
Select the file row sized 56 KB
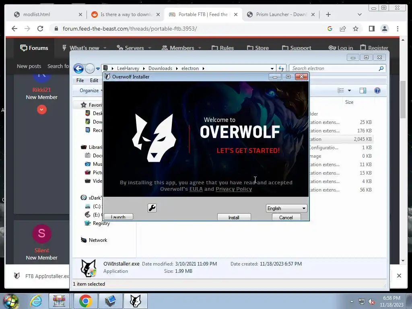point(341,190)
